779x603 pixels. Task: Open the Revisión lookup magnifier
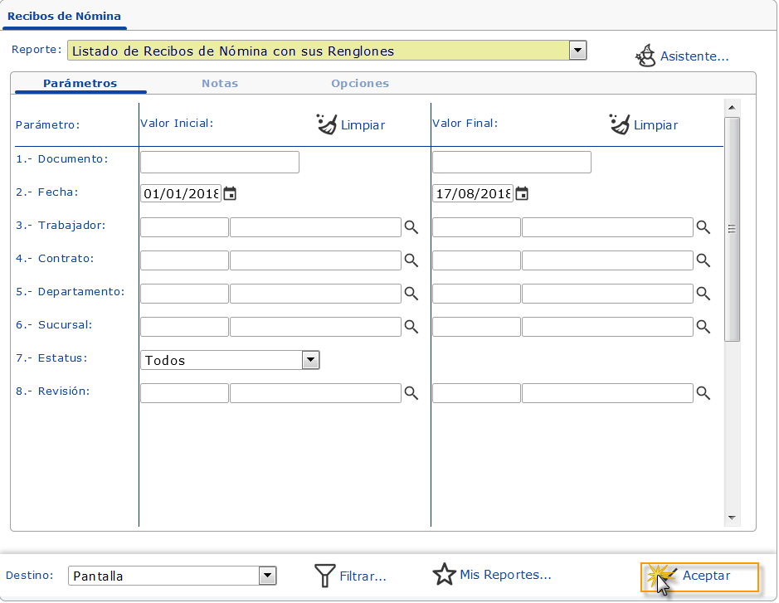pos(411,392)
